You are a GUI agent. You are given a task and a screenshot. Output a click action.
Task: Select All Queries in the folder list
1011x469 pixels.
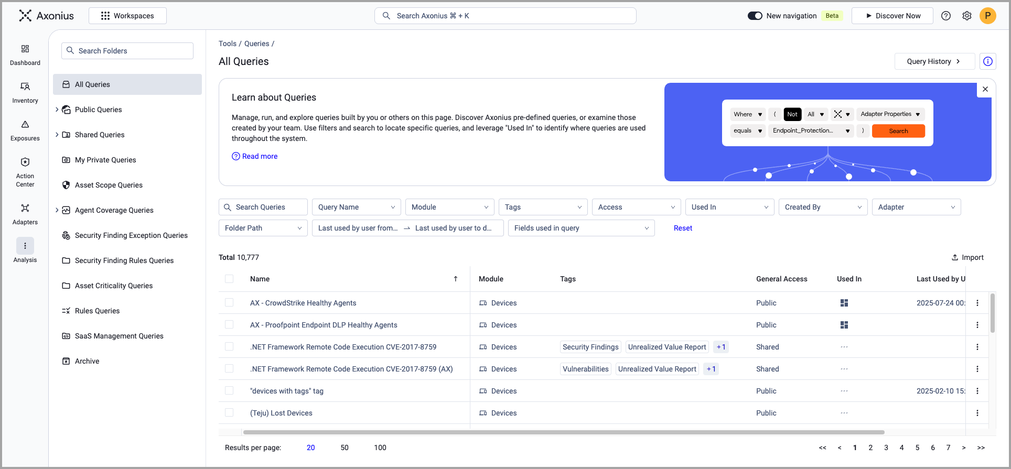(x=127, y=84)
